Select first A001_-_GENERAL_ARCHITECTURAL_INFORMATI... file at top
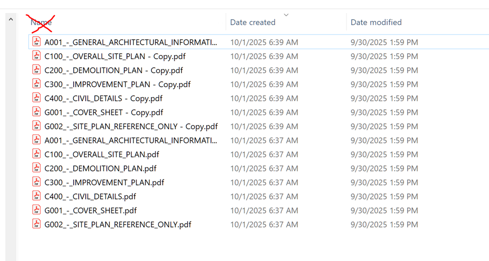 131,42
